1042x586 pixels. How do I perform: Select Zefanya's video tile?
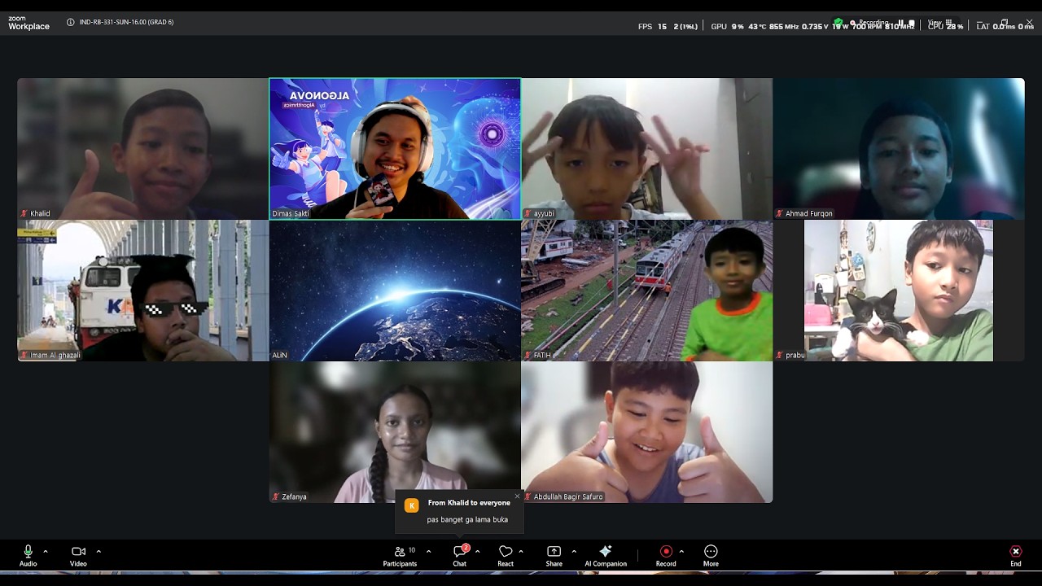[x=395, y=432]
